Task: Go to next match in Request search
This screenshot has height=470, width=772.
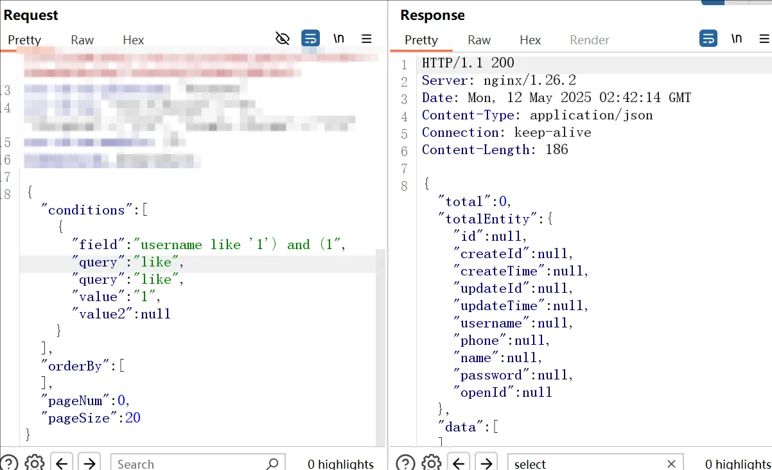Action: click(89, 463)
